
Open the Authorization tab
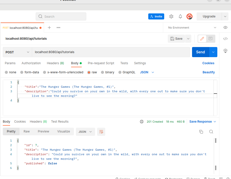pos(31,63)
